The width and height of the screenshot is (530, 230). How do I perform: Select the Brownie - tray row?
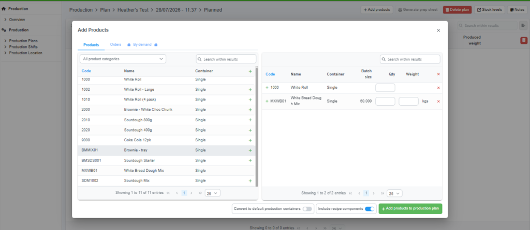[x=167, y=150]
